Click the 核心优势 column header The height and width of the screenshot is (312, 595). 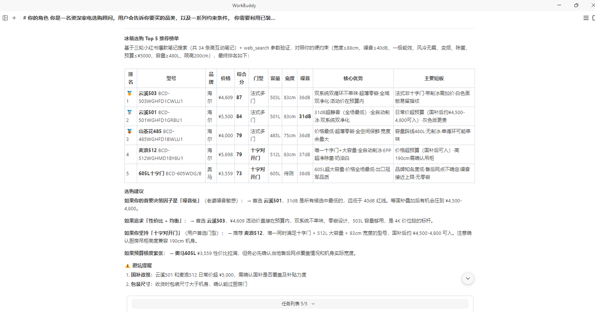(353, 78)
